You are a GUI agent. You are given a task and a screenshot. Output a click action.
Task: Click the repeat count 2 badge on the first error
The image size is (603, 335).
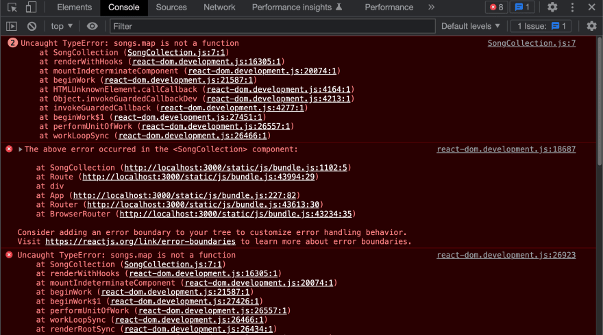coord(12,42)
